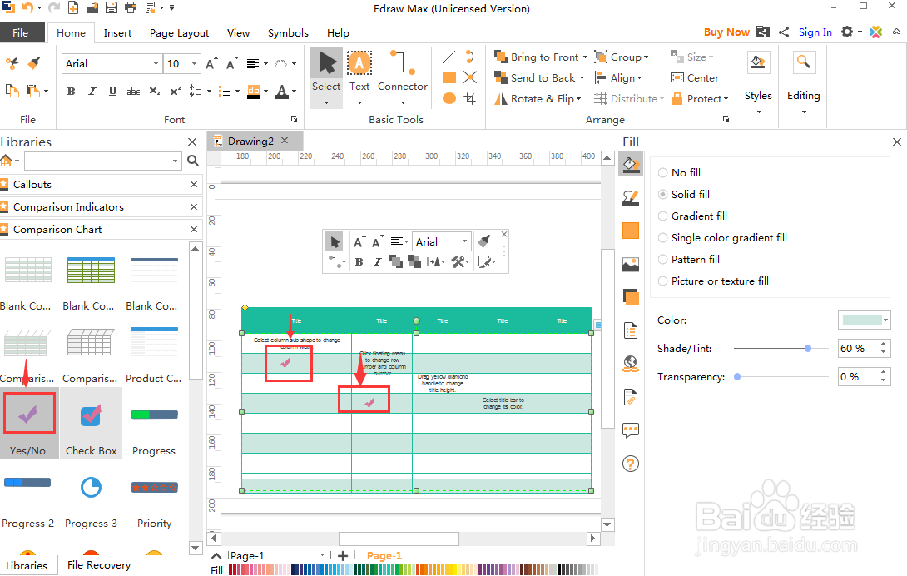Open the Hyperlink globe panel icon
This screenshot has height=576, width=907.
pyautogui.click(x=631, y=364)
